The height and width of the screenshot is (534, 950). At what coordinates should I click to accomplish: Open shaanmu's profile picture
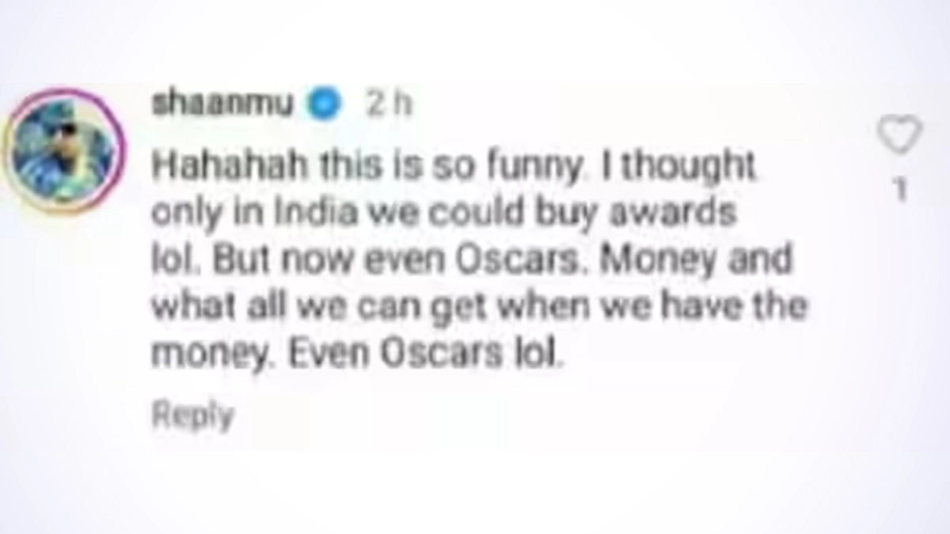click(66, 152)
